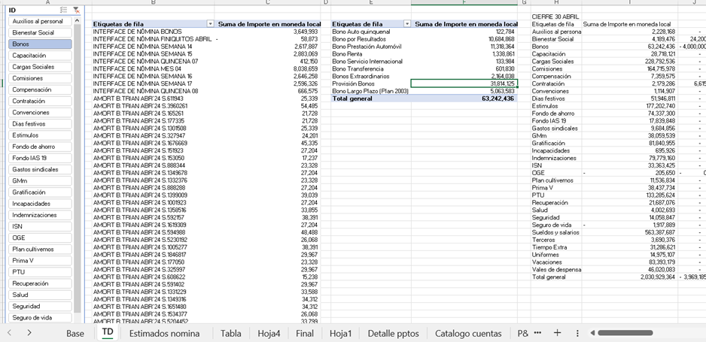Open first pivot table Etiquetas de fila filter

tap(210, 24)
